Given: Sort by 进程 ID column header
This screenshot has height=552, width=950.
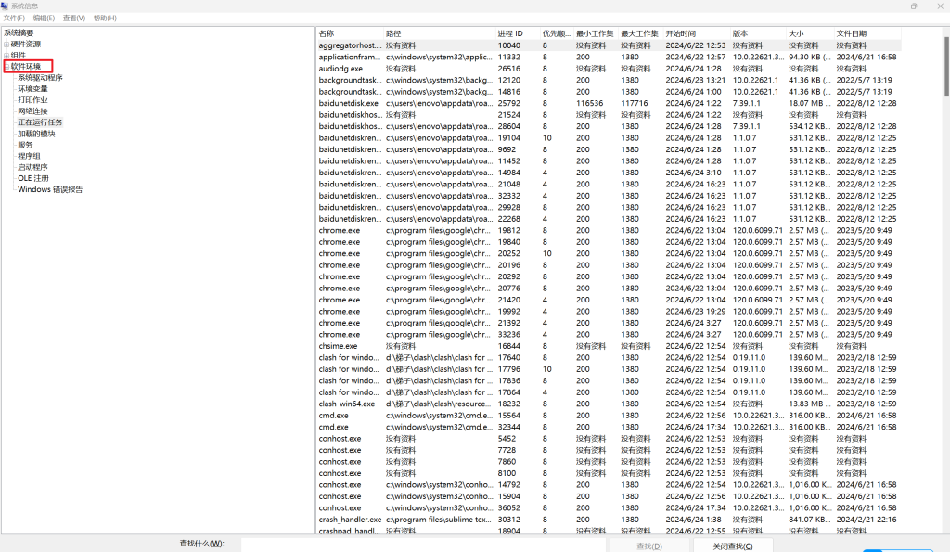Looking at the screenshot, I should (510, 33).
